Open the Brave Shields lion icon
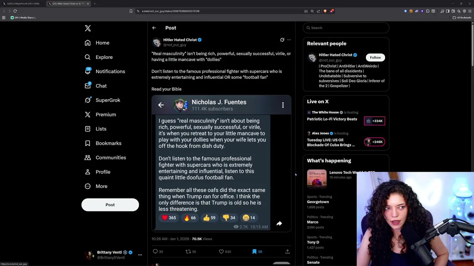 [x=325, y=11]
